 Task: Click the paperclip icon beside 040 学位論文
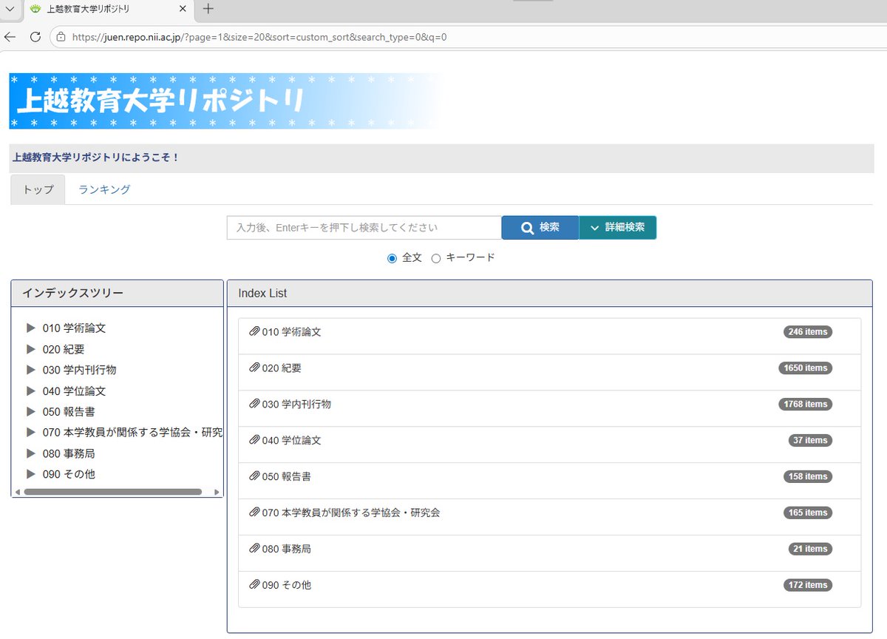(255, 441)
